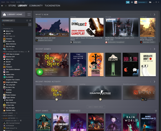Click the ready-to-play filter icon
This screenshot has width=161, height=131.
pyautogui.click(x=30, y=21)
